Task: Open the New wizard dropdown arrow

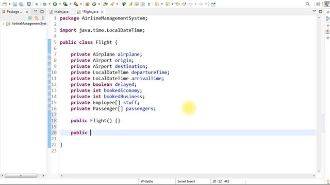Action: click(9, 4)
